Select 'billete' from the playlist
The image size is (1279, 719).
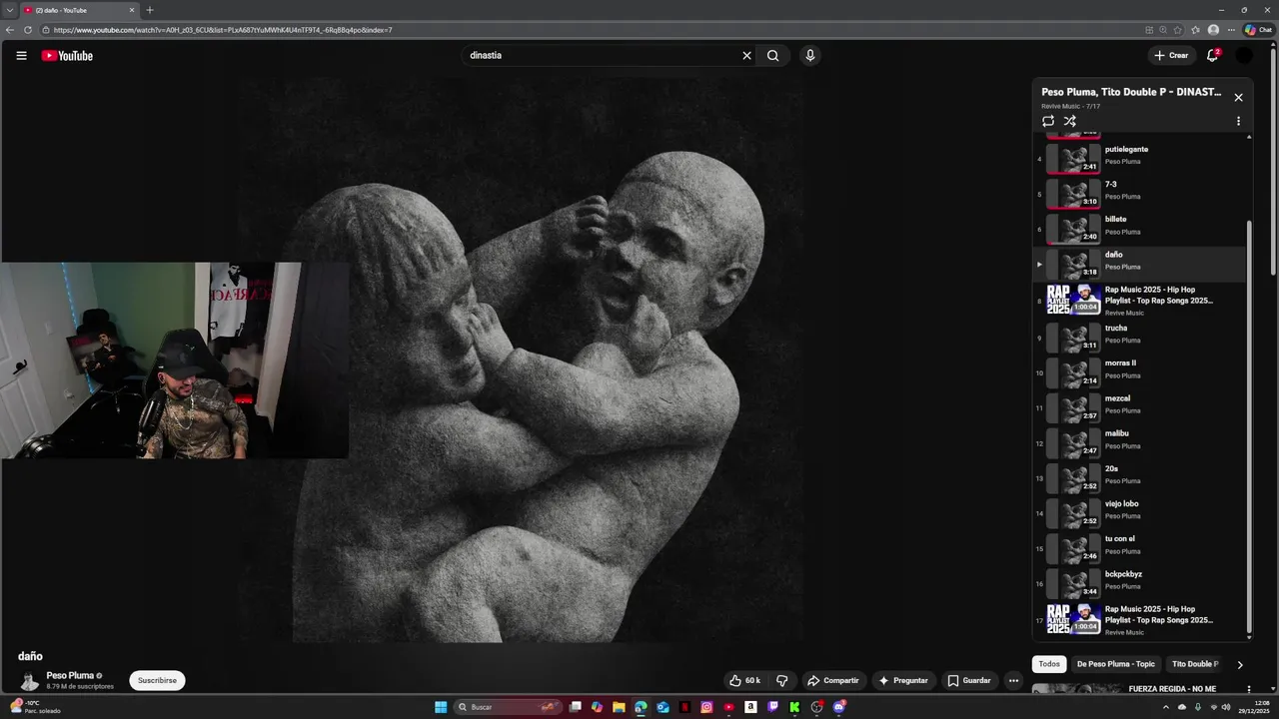click(1139, 229)
